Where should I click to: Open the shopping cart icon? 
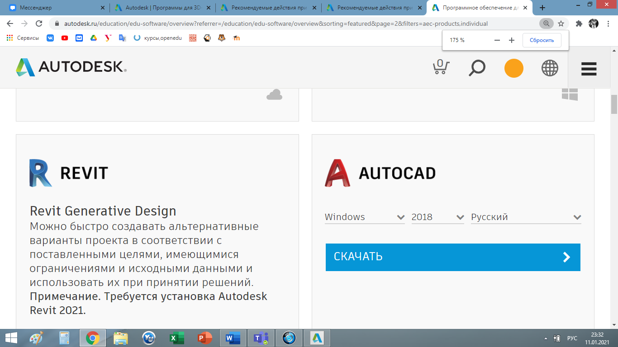coord(441,67)
